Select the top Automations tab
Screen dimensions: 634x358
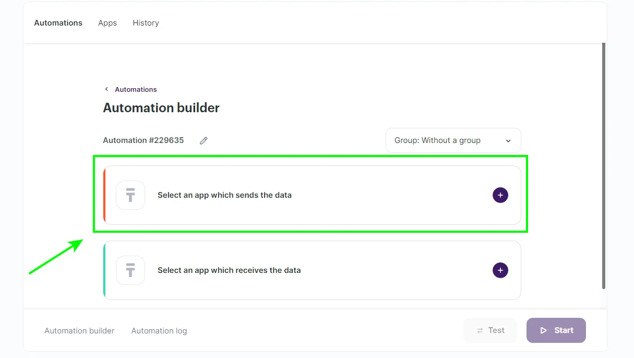click(58, 23)
